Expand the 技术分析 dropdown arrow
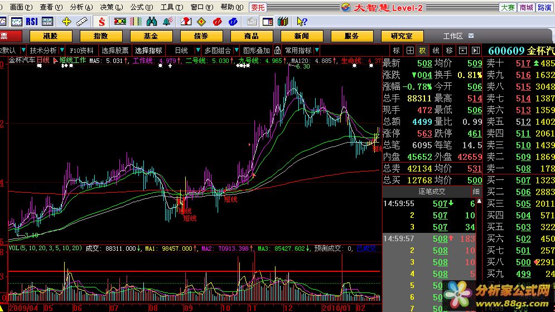The height and width of the screenshot is (312, 555). coord(62,50)
